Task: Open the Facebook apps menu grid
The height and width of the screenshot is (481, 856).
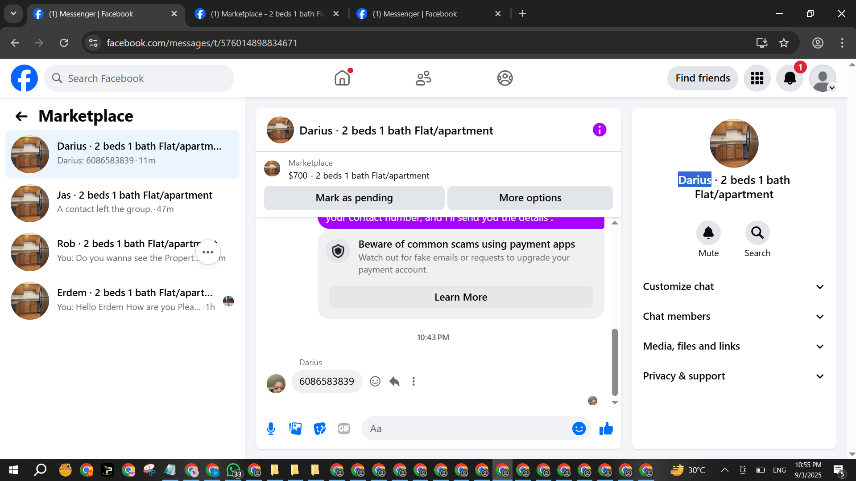Action: (757, 78)
